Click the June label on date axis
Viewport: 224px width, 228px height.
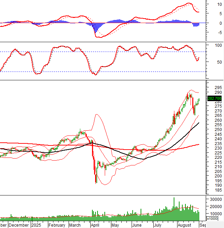[136, 225]
